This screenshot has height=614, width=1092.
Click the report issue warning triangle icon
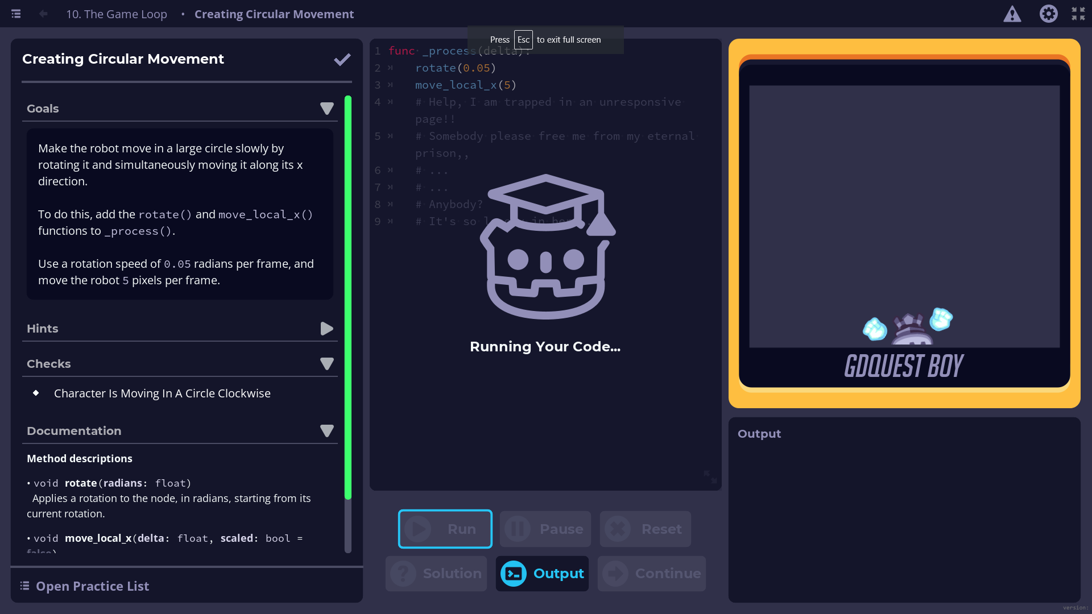1012,14
